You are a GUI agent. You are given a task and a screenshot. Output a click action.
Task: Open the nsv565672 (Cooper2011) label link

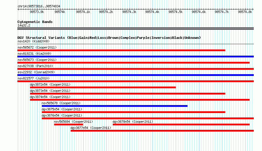point(37,47)
